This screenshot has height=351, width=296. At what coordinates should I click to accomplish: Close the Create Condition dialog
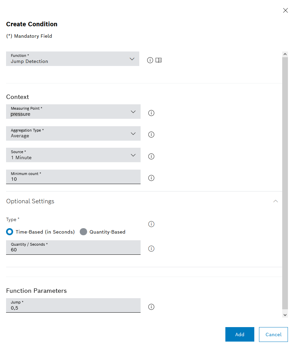(x=285, y=10)
